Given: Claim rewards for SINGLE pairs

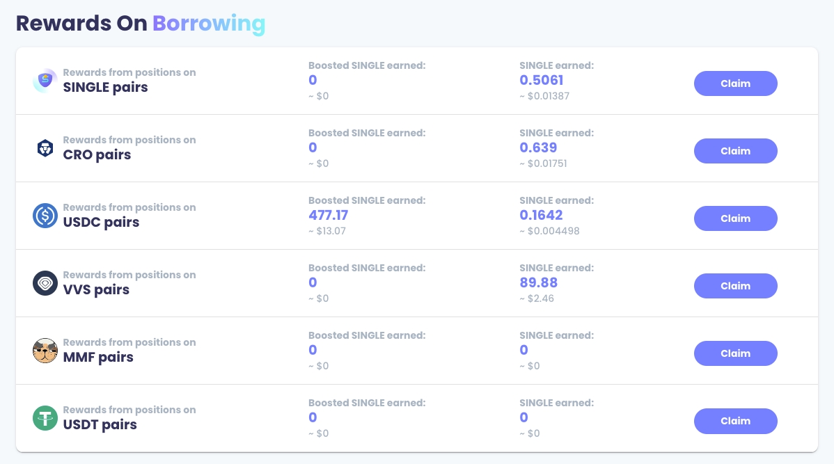Looking at the screenshot, I should (735, 83).
